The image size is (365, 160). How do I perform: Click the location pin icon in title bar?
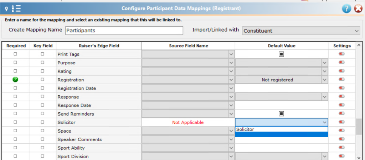[6, 9]
